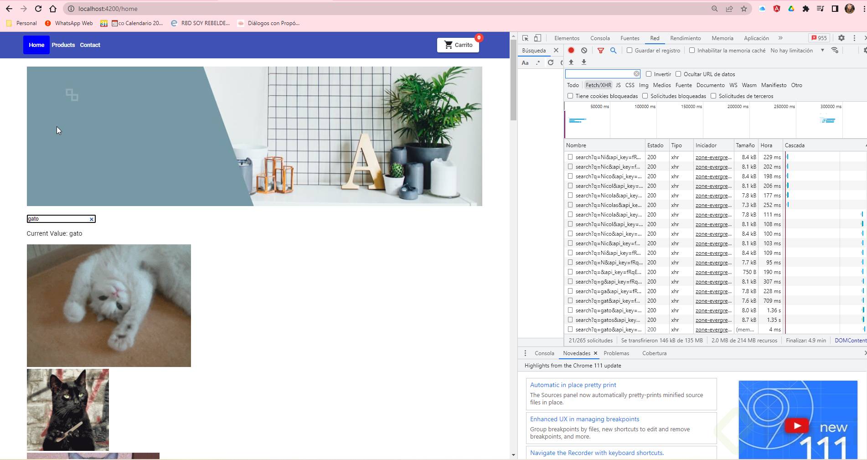This screenshot has width=867, height=460.
Task: Stop recording the network log
Action: [x=571, y=51]
